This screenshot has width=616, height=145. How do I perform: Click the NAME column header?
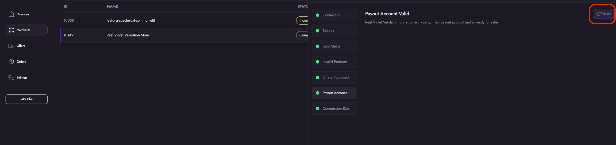(112, 6)
